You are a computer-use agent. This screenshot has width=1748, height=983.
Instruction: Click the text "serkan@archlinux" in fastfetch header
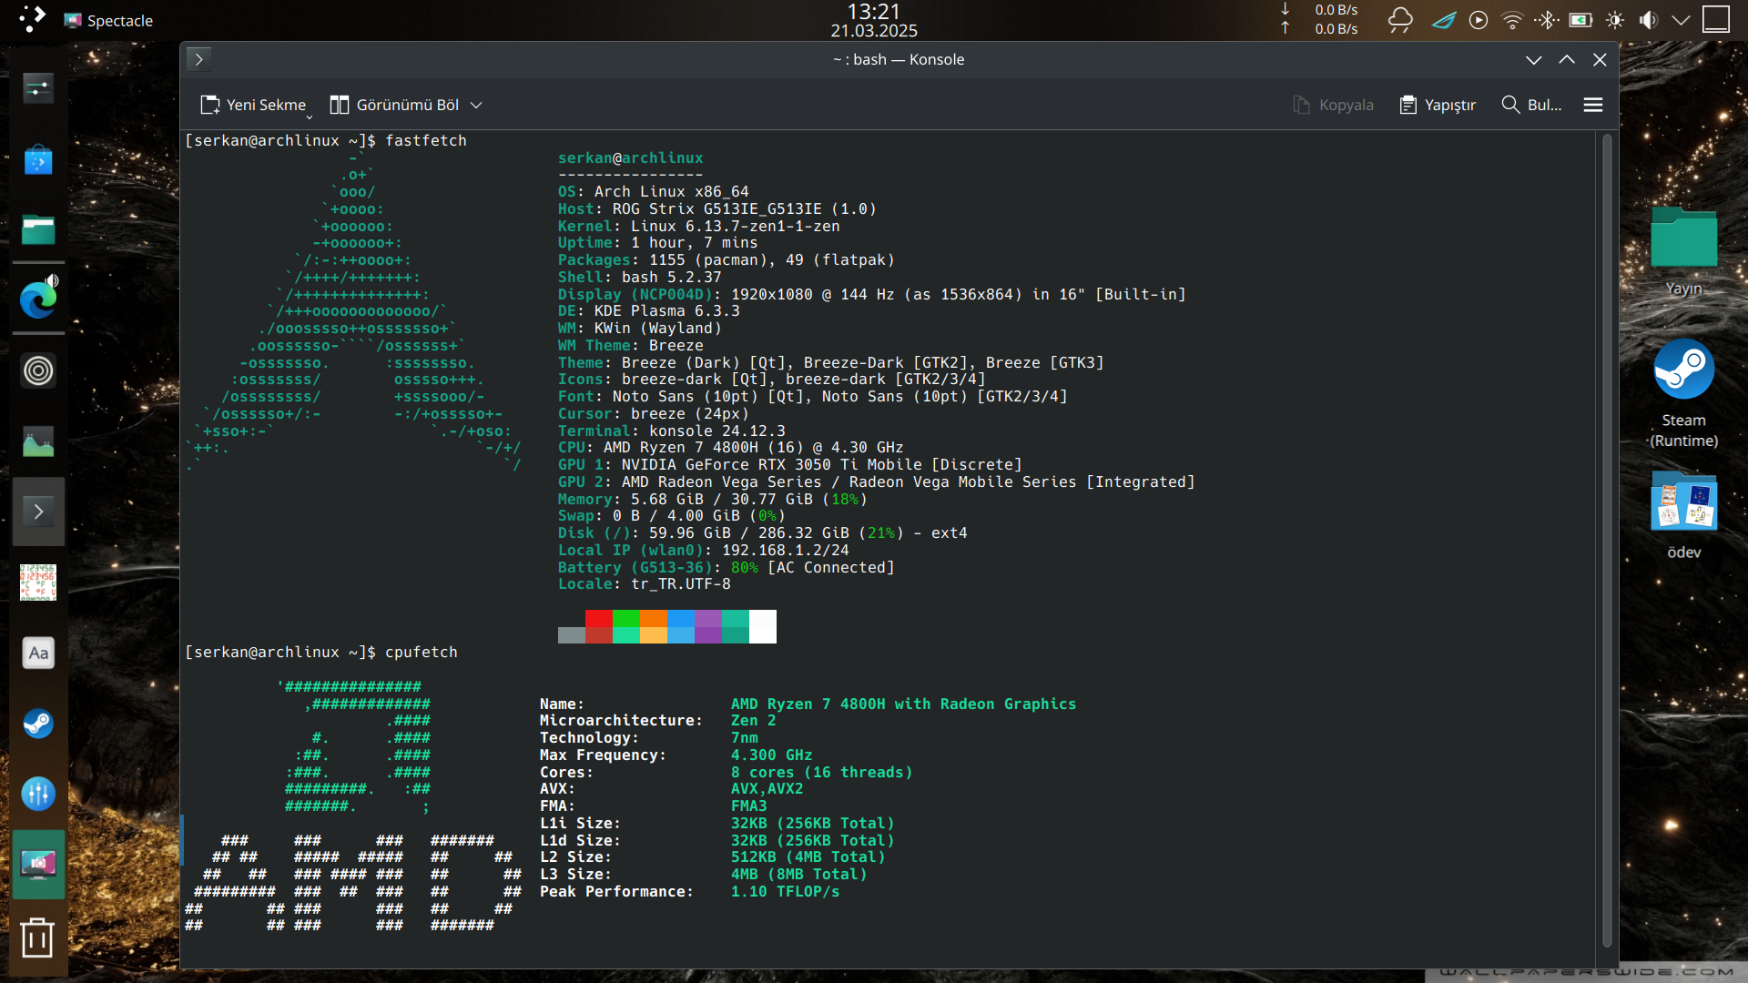tap(631, 157)
